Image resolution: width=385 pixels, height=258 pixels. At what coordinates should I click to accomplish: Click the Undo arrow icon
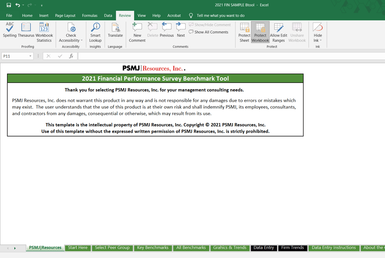pyautogui.click(x=18, y=5)
